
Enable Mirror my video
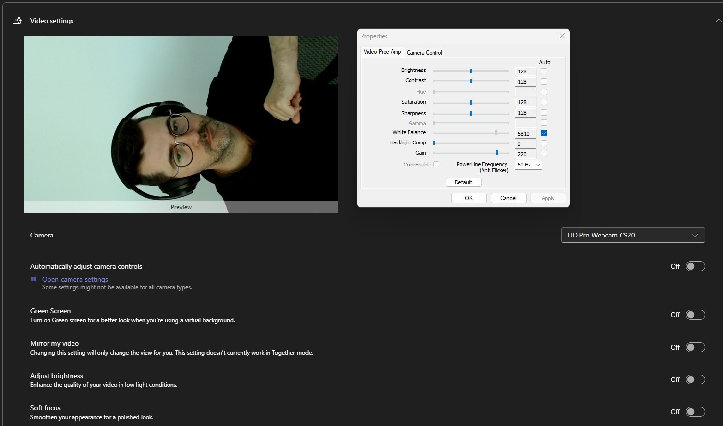point(695,347)
